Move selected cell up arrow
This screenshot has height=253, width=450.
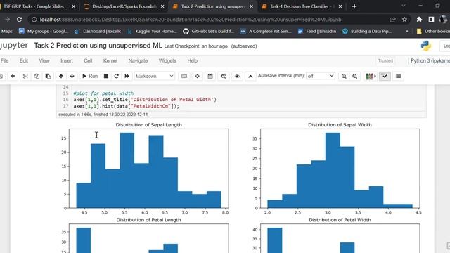(x=61, y=76)
